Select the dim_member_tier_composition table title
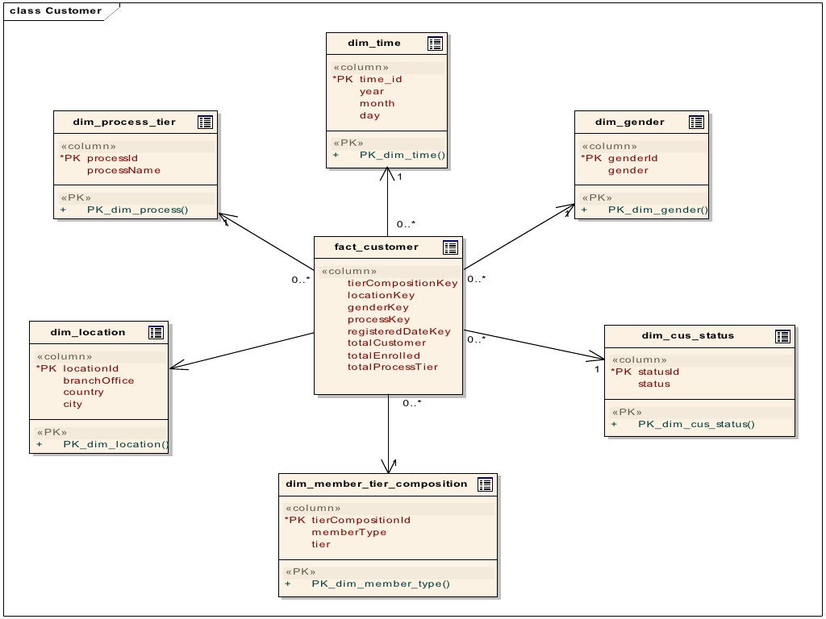This screenshot has width=826, height=619. pos(376,484)
